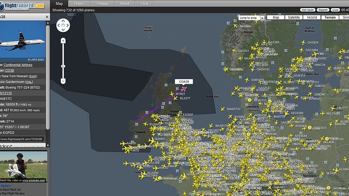This screenshot has width=349, height=196.
Task: Select the red COA38 aircraft icon
Action: pyautogui.click(x=184, y=88)
